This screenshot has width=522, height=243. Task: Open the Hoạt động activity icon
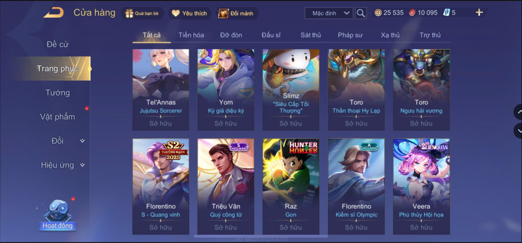(57, 214)
